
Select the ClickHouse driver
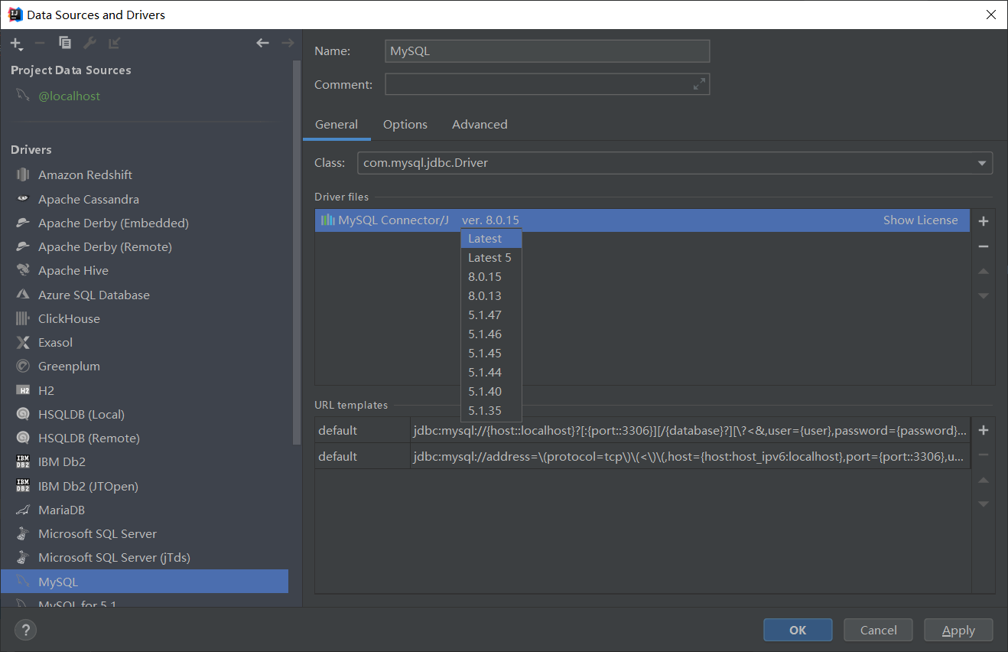[x=145, y=319]
